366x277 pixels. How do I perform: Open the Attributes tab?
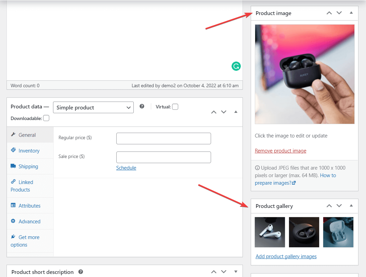click(x=30, y=206)
